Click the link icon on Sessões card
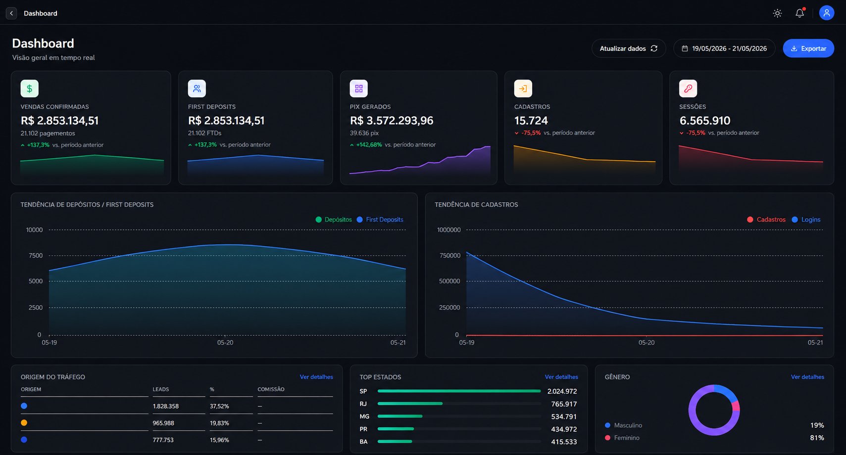The width and height of the screenshot is (846, 455). (688, 89)
